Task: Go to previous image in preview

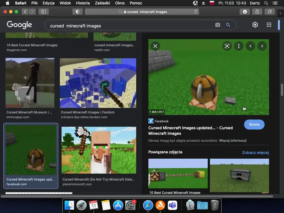Action: [250, 46]
